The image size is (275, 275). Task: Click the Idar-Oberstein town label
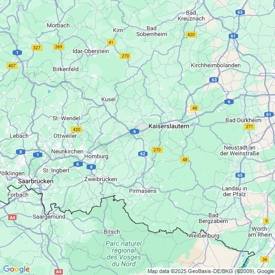coord(91,51)
